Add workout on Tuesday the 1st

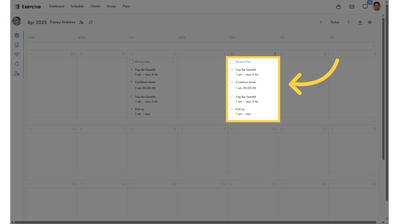131,54
